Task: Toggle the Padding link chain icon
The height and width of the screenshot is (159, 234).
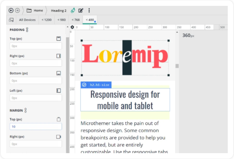Action: (27, 30)
